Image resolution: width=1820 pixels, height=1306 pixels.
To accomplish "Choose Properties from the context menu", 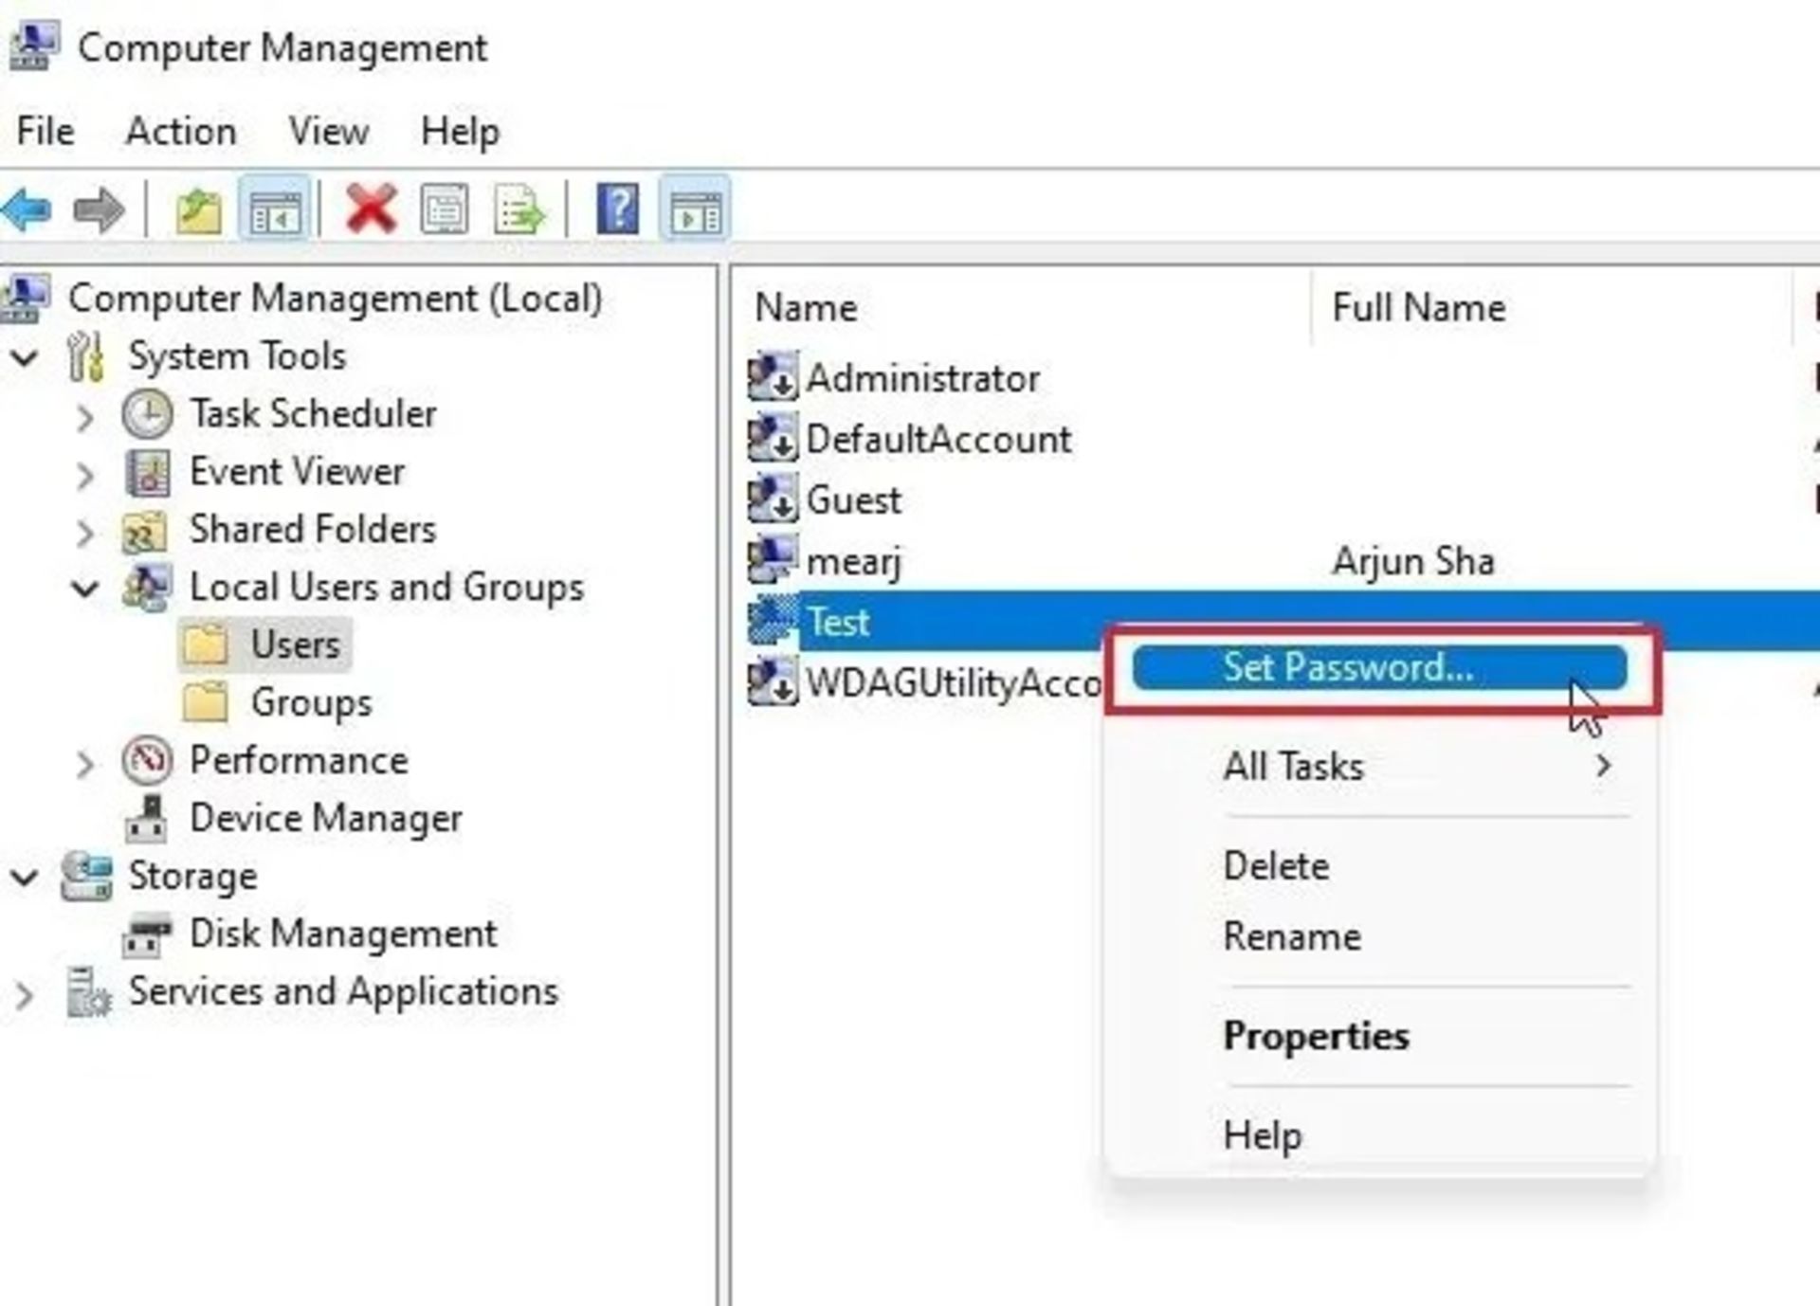I will [1316, 1036].
